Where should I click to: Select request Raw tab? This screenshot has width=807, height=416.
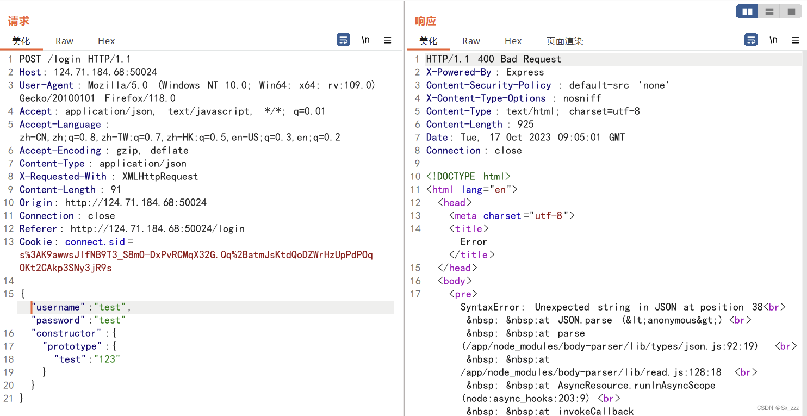[64, 41]
